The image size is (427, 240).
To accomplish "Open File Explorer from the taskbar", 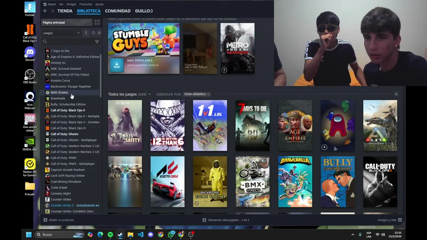I will [130, 235].
